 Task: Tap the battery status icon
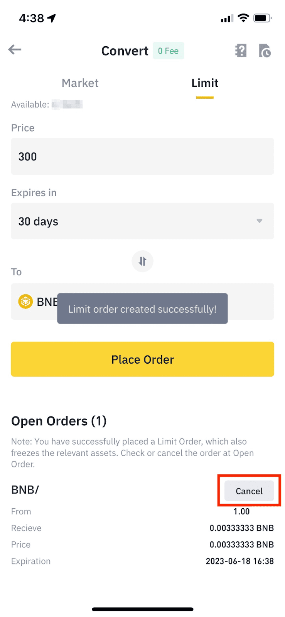click(262, 18)
